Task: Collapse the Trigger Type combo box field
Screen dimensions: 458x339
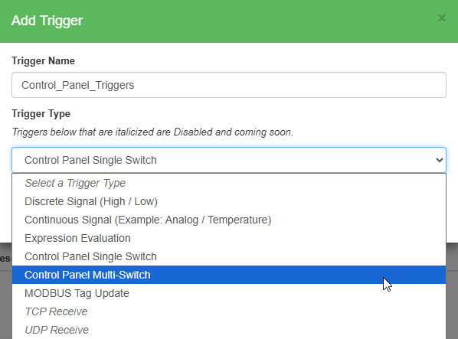Action: click(x=229, y=160)
